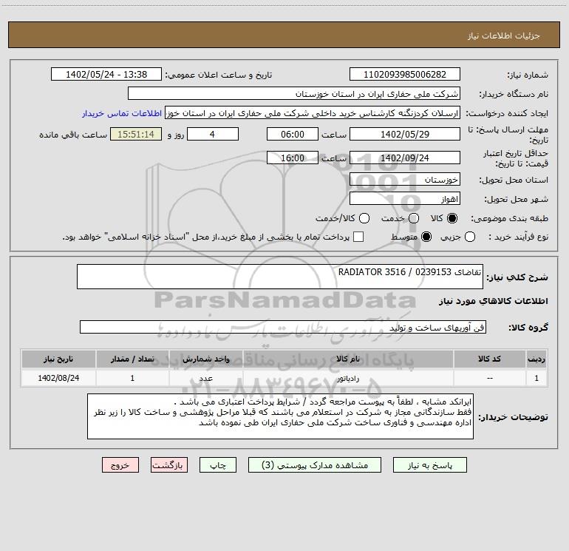The width and height of the screenshot is (569, 551).
Task: Select the خدمت radio button
Action: tap(414, 218)
